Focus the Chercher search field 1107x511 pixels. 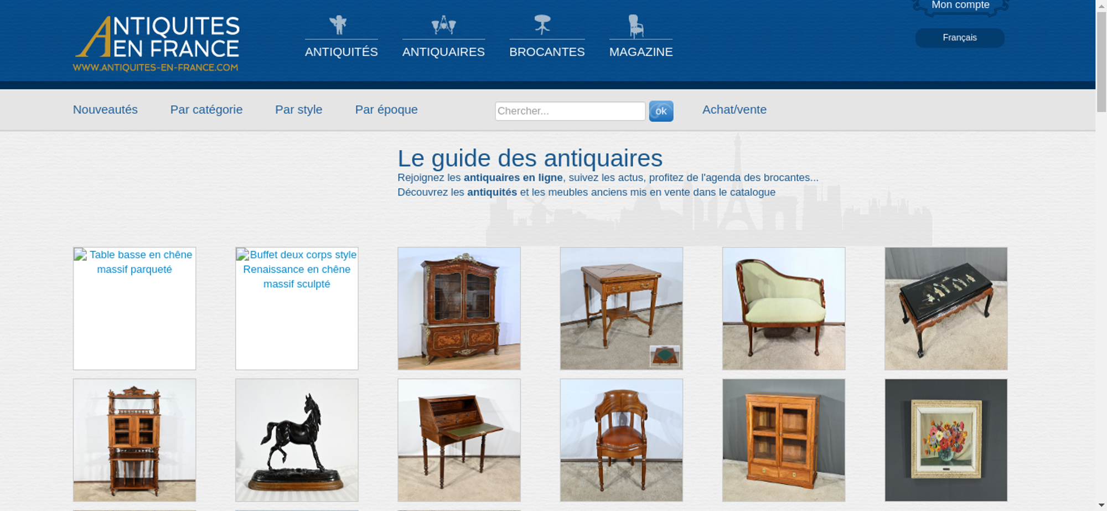570,111
